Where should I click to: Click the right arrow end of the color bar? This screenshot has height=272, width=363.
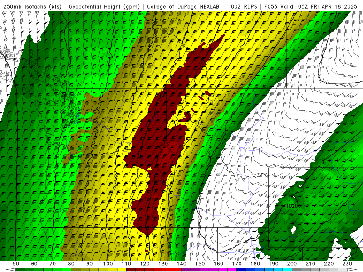[x=352, y=270]
